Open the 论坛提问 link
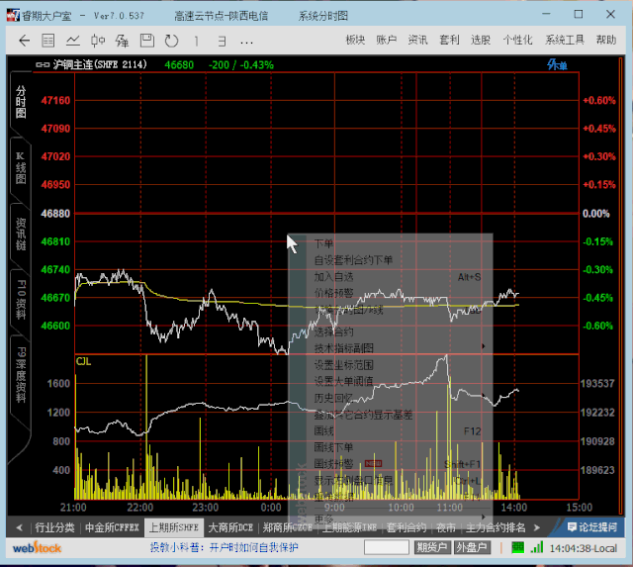This screenshot has height=567, width=633. click(x=597, y=527)
